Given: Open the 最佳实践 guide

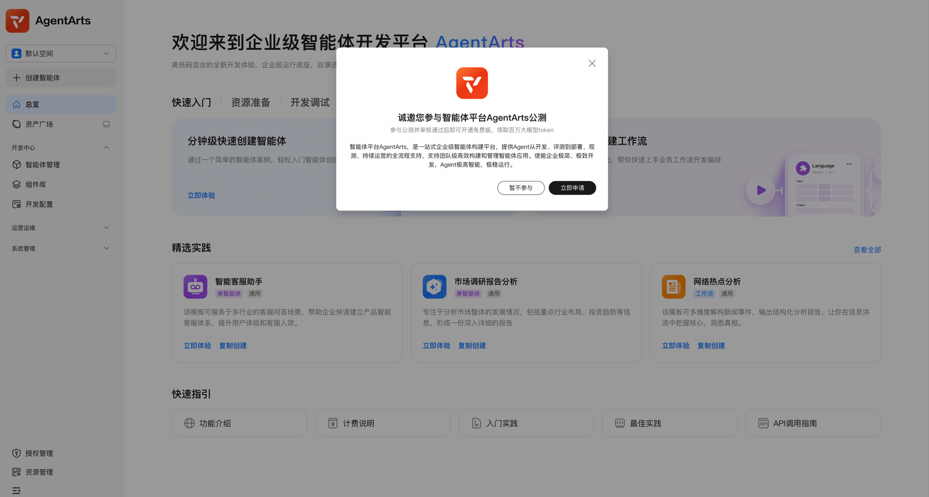Looking at the screenshot, I should 670,423.
